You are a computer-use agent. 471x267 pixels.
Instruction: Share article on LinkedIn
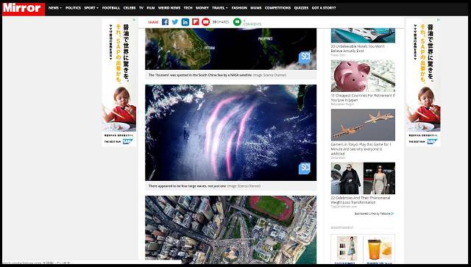pyautogui.click(x=185, y=22)
